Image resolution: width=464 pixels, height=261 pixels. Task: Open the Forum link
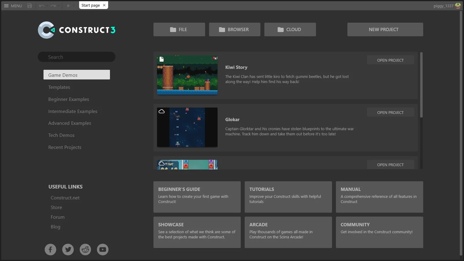pyautogui.click(x=57, y=217)
